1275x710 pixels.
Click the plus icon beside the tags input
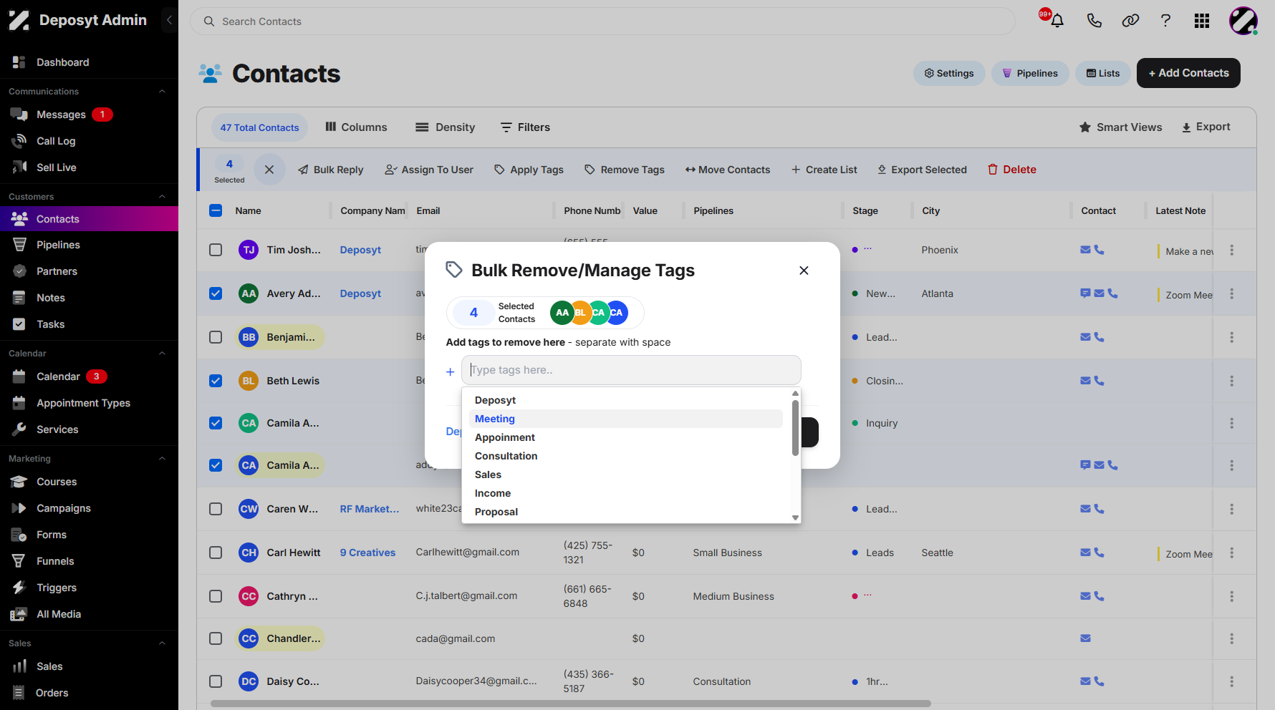[450, 371]
